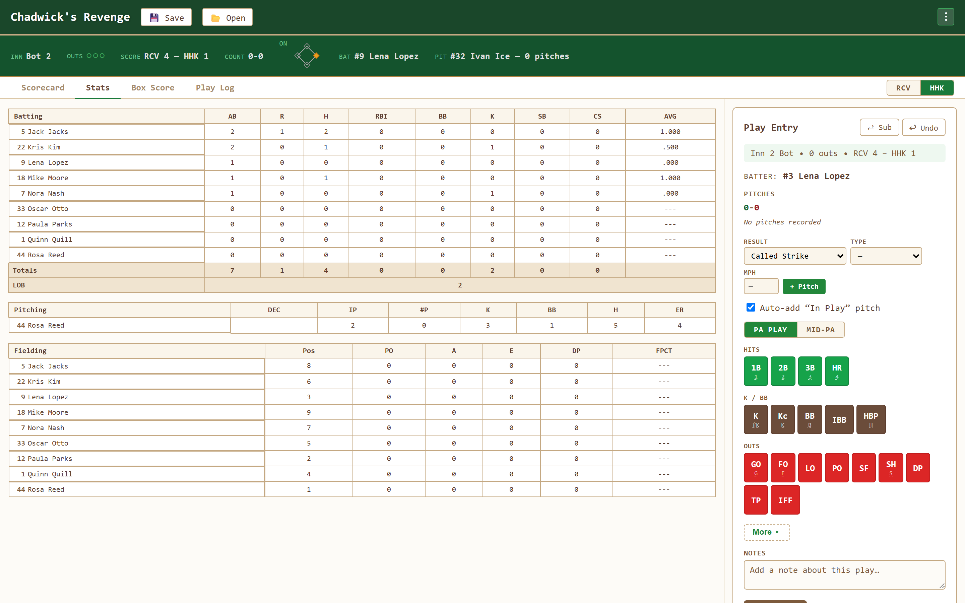This screenshot has width=965, height=603.
Task: Record a walk with BB button
Action: coord(810,419)
